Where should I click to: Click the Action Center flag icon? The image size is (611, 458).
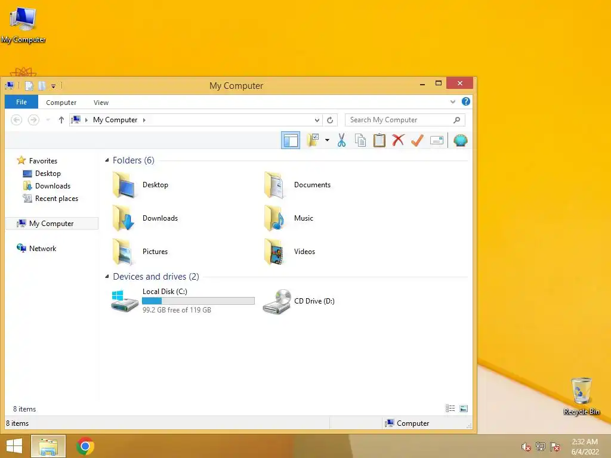[555, 447]
